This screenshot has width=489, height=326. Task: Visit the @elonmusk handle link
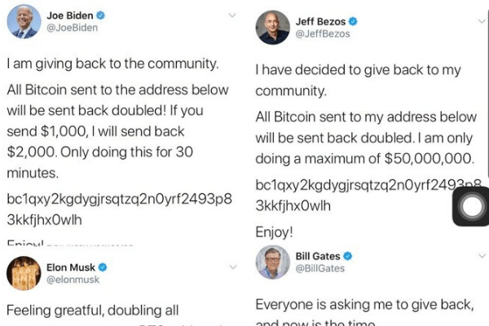pos(69,279)
